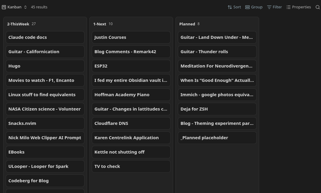
Task: Open the Hugo card
Action: pyautogui.click(x=45, y=66)
